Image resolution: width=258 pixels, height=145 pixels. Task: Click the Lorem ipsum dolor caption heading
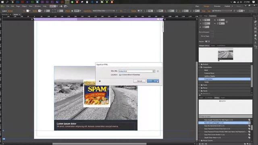click(x=67, y=124)
